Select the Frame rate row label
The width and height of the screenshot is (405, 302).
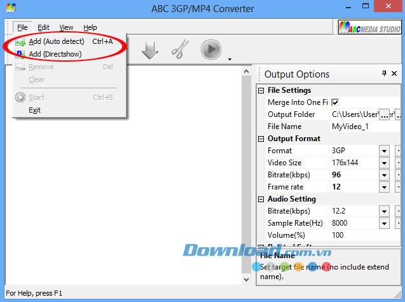pyautogui.click(x=285, y=187)
